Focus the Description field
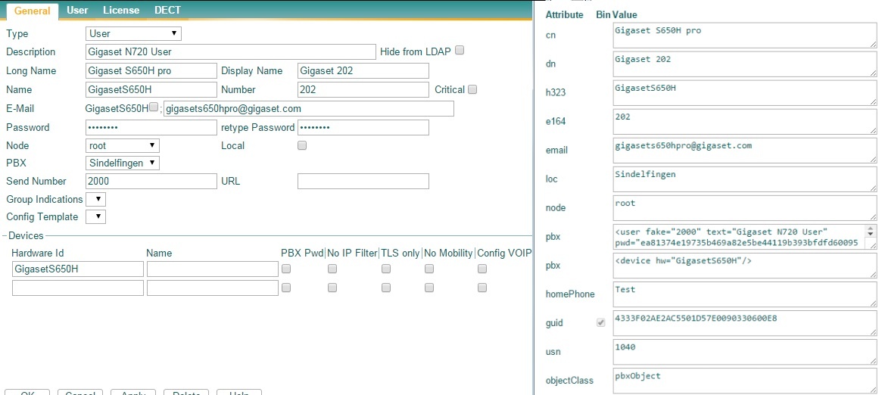The height and width of the screenshot is (395, 882). coord(231,51)
